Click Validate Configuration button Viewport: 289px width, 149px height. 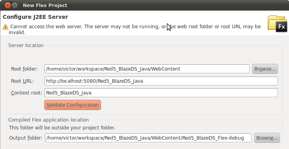72,105
